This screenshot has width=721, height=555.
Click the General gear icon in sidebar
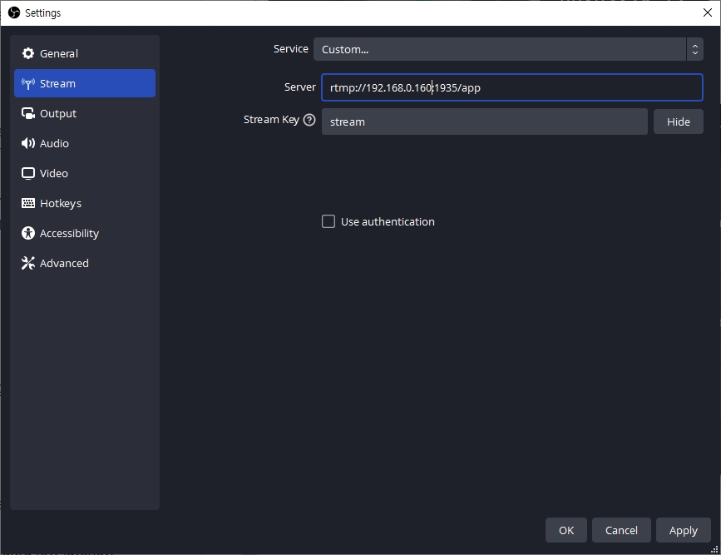pos(28,53)
